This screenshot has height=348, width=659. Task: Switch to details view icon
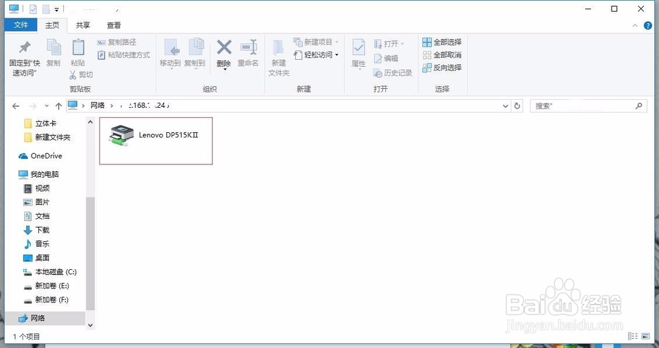[633, 336]
